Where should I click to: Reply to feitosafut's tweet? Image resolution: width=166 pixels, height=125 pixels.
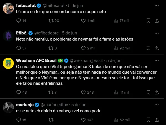click(x=19, y=21)
